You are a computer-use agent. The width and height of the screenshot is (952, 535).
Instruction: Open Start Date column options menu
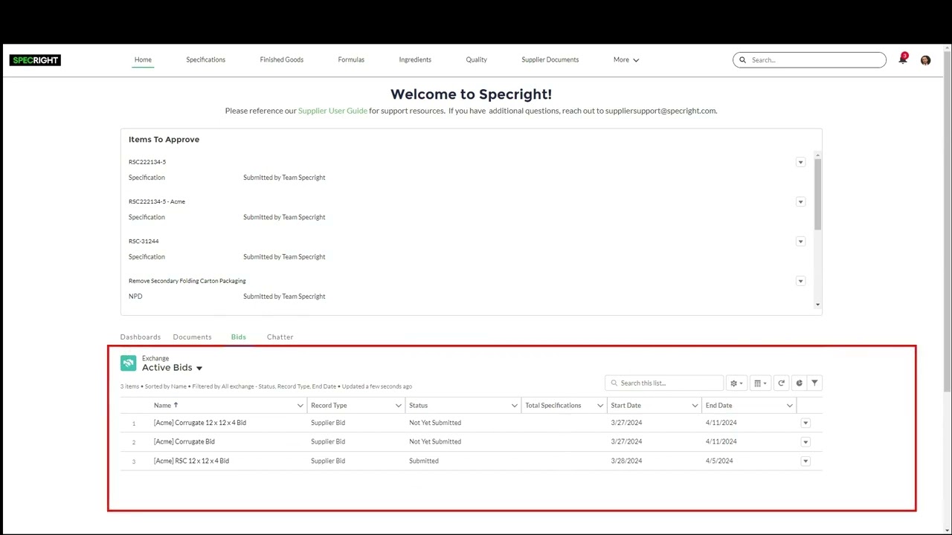click(695, 406)
